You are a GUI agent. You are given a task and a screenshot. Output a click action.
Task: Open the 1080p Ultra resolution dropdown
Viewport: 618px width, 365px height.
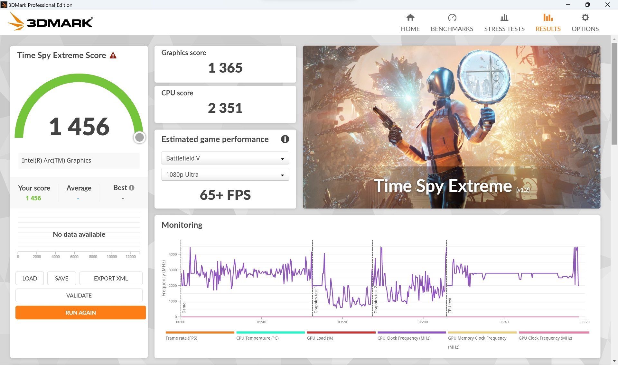(x=225, y=174)
